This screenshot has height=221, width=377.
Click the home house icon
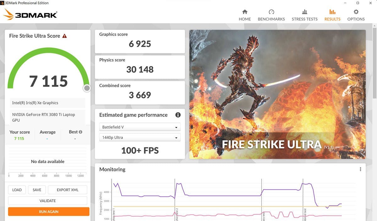[x=245, y=12]
